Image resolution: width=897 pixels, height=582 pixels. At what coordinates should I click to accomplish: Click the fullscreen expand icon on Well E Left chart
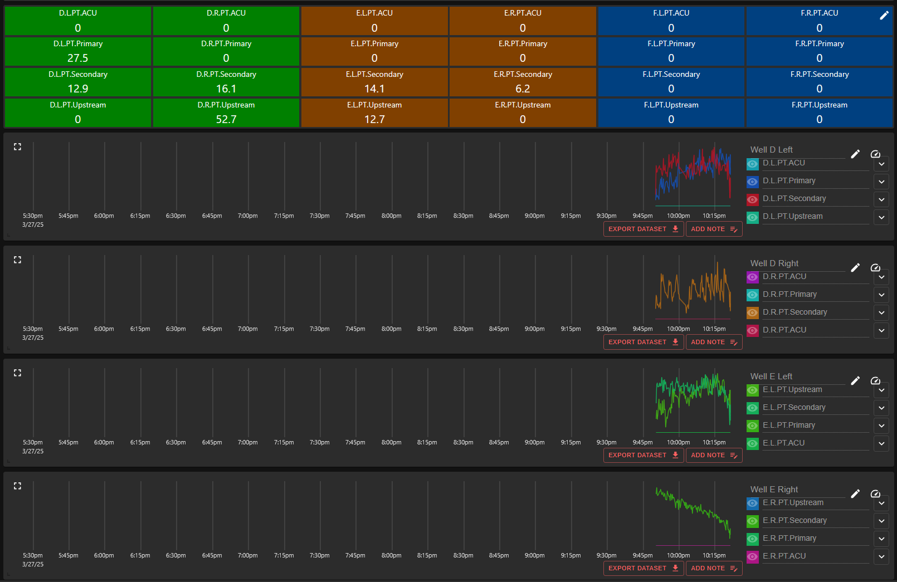[x=17, y=373]
